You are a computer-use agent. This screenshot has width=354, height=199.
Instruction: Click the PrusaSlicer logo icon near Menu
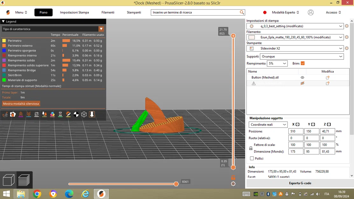[x=8, y=12]
